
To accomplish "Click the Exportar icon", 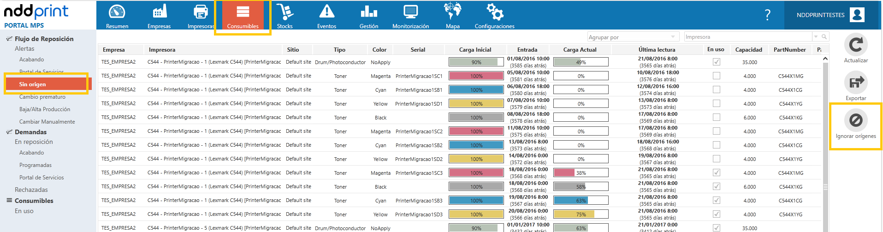I will [x=856, y=83].
